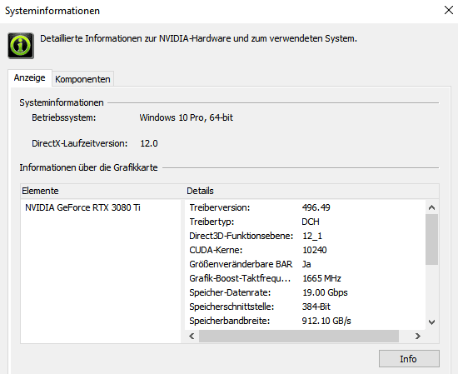Click the DCH driver type value
The image size is (458, 374).
[x=311, y=222]
